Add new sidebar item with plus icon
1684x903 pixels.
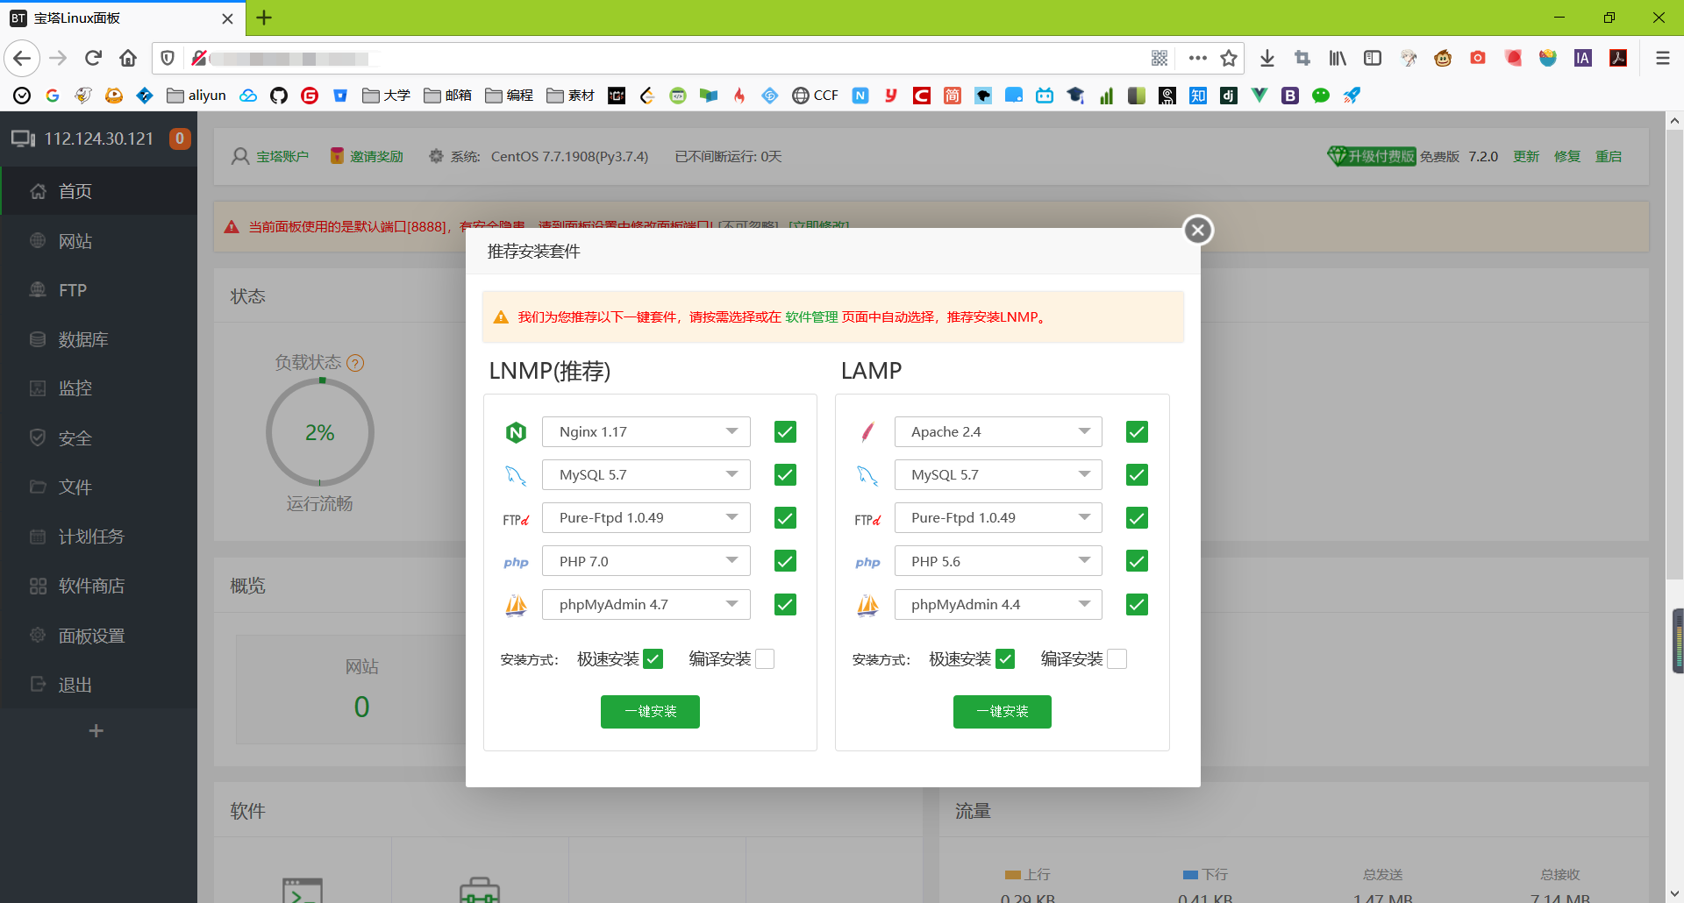[96, 731]
